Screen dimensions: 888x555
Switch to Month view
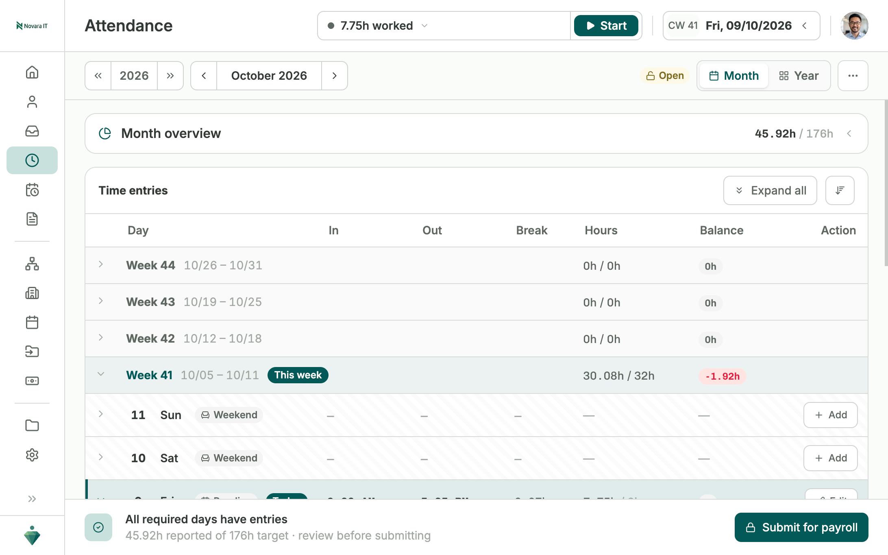coord(734,76)
